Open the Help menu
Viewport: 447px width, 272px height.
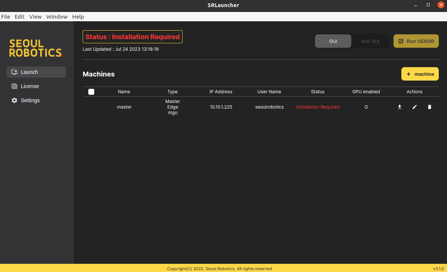78,17
